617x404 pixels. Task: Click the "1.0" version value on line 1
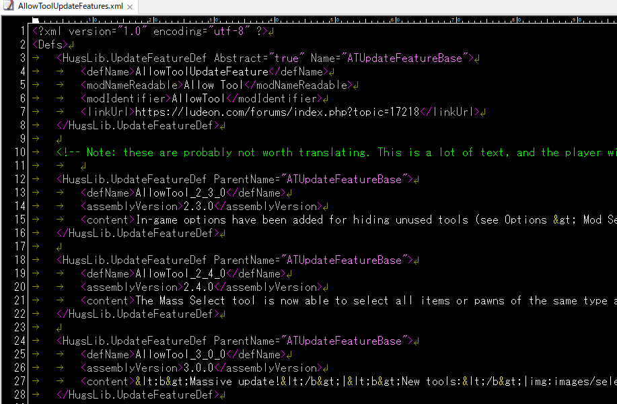tap(132, 31)
